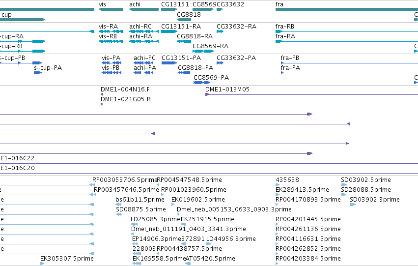
Task: Click SD08875.5prime EST label
Action: 141,209
